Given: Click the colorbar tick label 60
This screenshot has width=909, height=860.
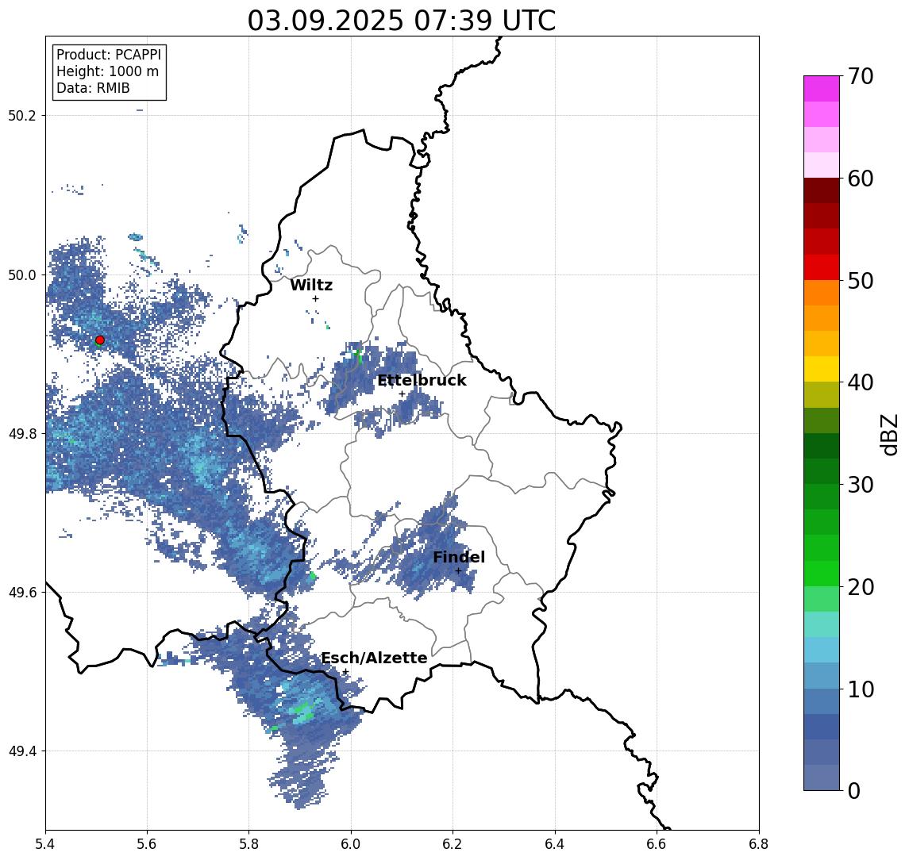Looking at the screenshot, I should [861, 179].
